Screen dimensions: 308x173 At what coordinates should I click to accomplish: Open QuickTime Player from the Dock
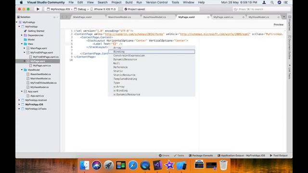pos(145,165)
